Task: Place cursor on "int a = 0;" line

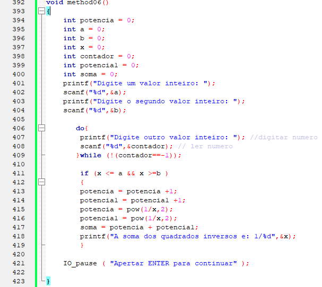Action: (x=84, y=29)
